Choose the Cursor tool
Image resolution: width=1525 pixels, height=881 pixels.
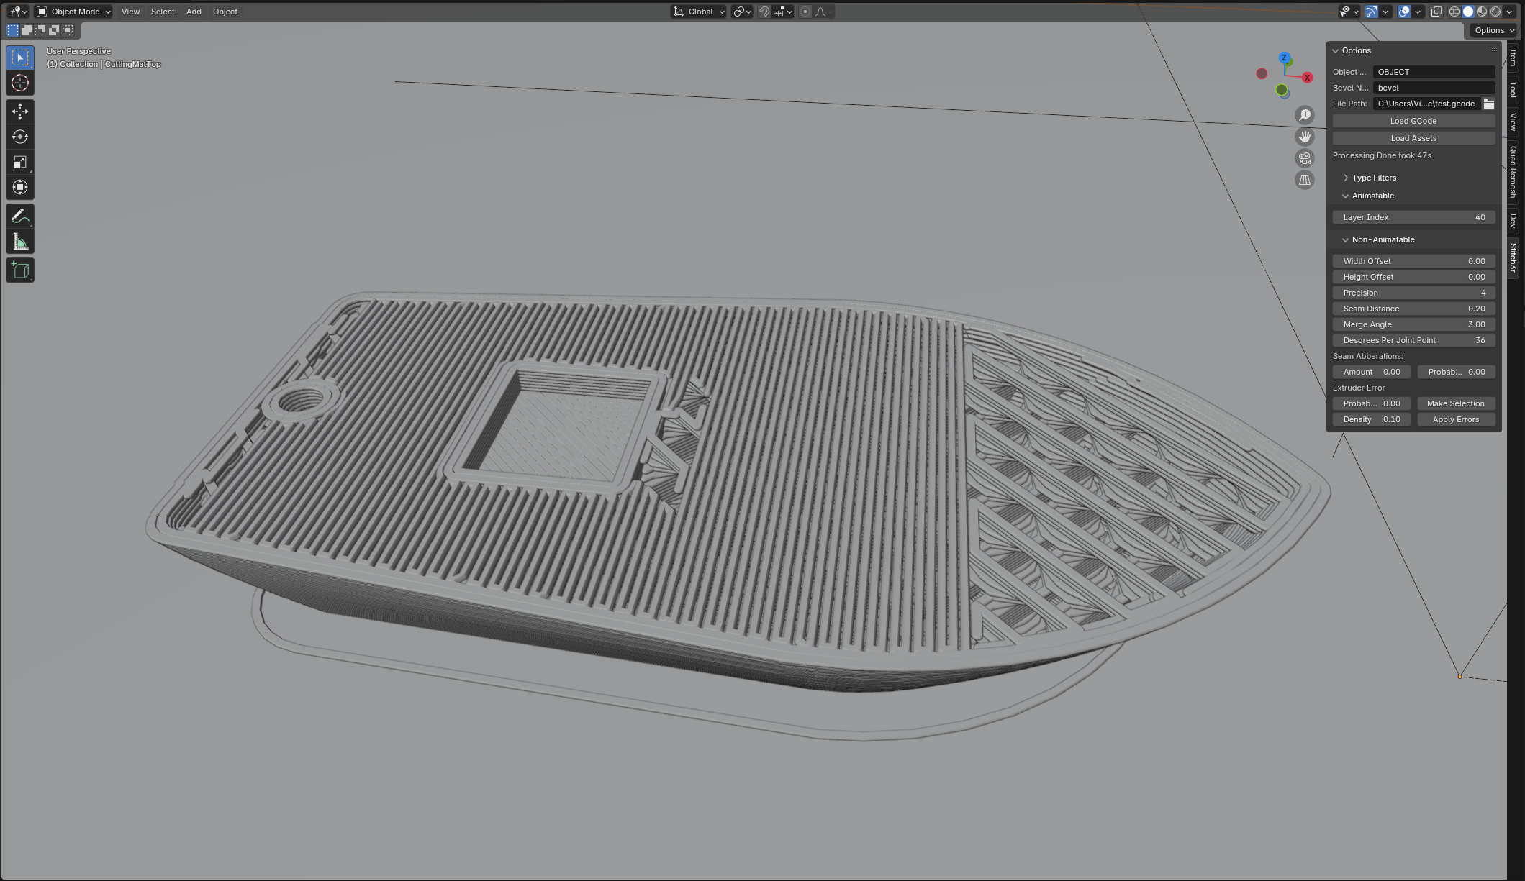pyautogui.click(x=19, y=83)
